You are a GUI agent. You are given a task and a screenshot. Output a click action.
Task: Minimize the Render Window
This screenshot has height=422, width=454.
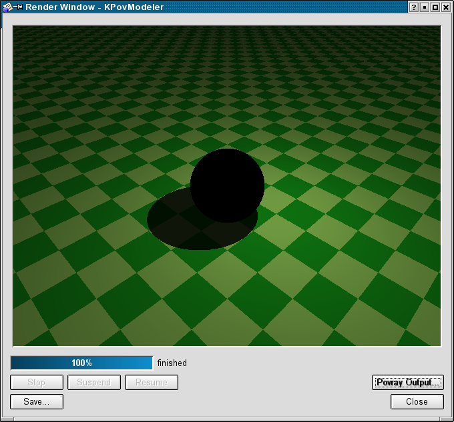pos(425,7)
